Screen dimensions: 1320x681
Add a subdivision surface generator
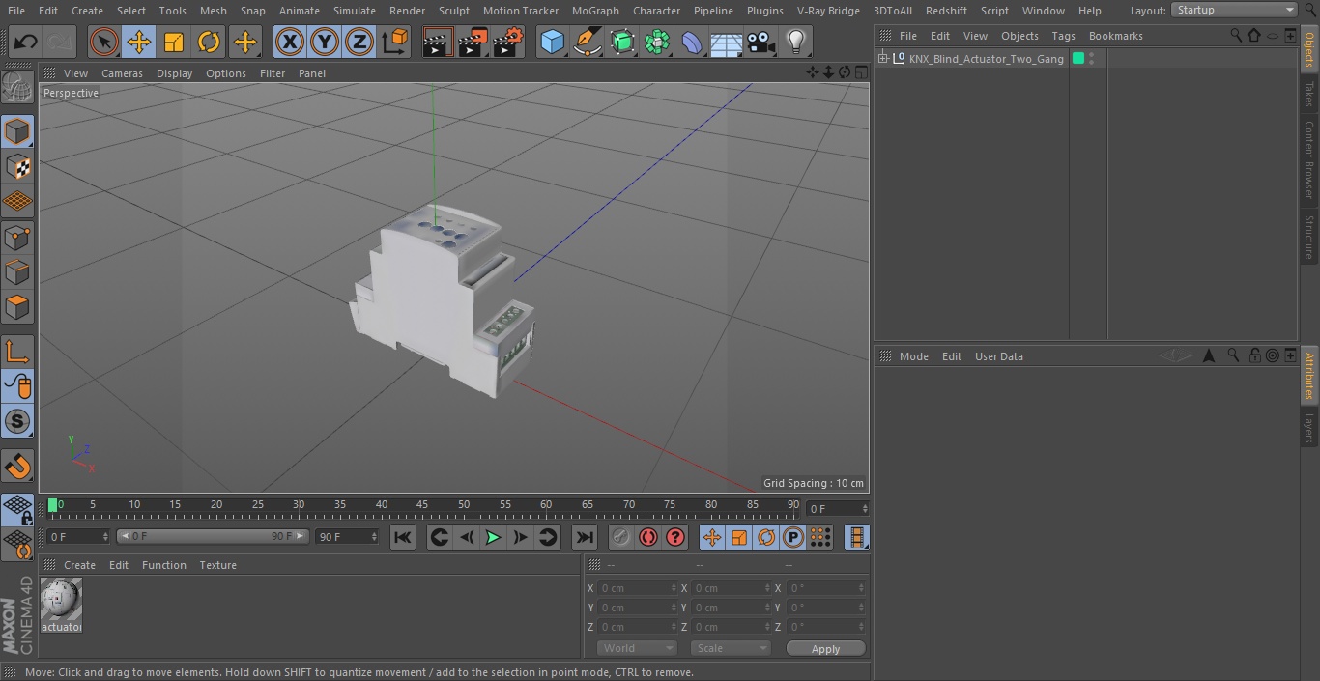(622, 42)
